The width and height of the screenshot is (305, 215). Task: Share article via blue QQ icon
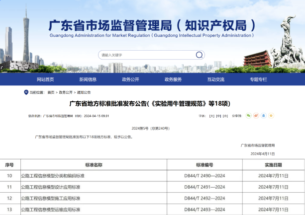click(x=264, y=116)
